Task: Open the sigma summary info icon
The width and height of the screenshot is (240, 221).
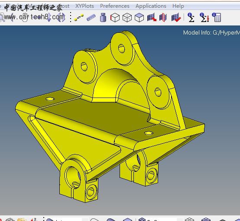Action: coord(191,17)
